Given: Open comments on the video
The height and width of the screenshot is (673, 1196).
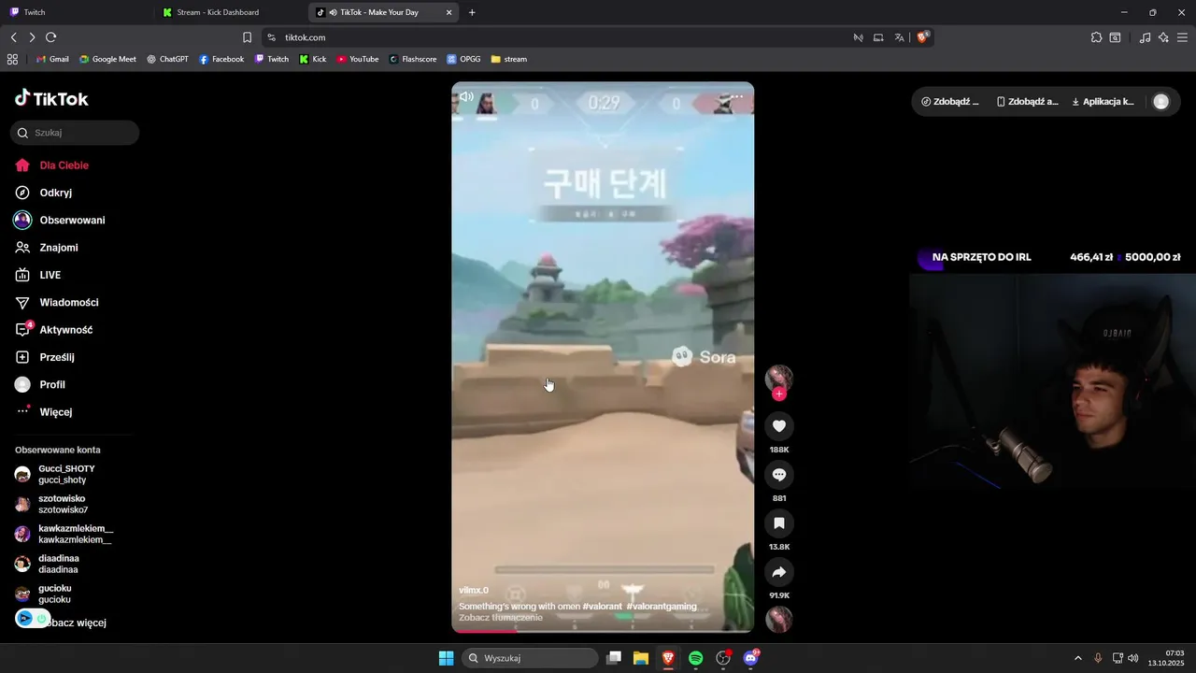Looking at the screenshot, I should click(x=779, y=475).
